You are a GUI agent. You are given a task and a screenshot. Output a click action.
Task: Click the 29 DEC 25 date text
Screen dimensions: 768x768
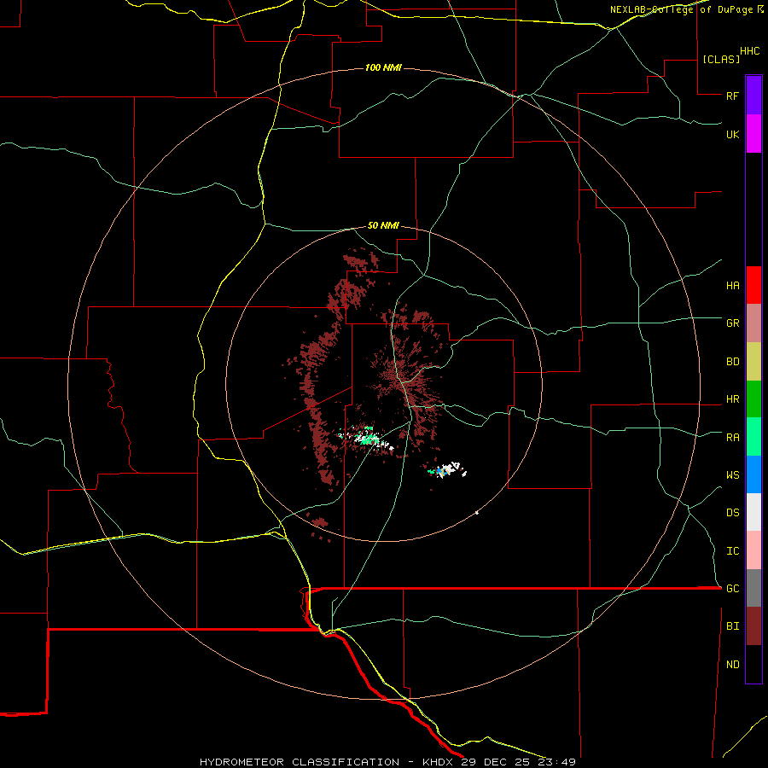[495, 762]
